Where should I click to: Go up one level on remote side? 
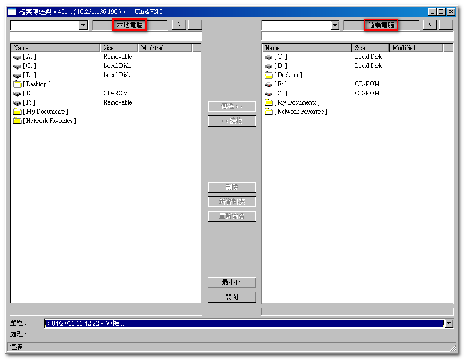click(446, 25)
